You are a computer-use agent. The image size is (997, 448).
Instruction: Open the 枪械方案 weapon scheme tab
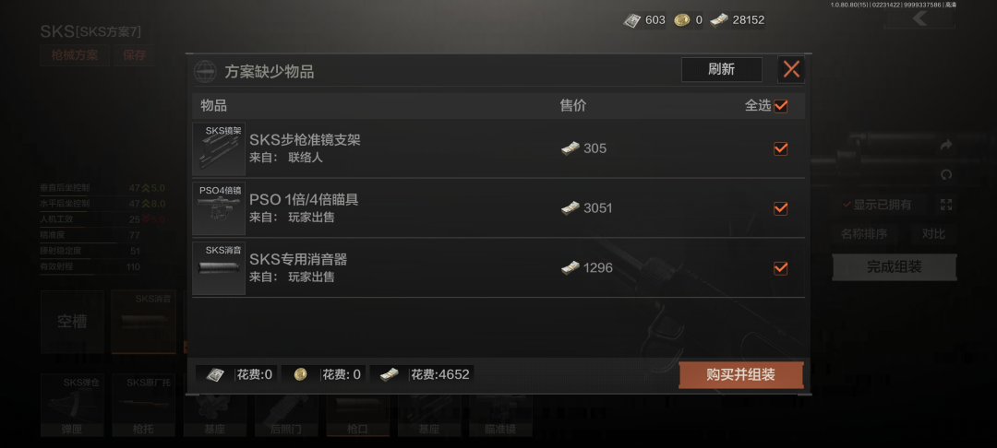pyautogui.click(x=75, y=55)
